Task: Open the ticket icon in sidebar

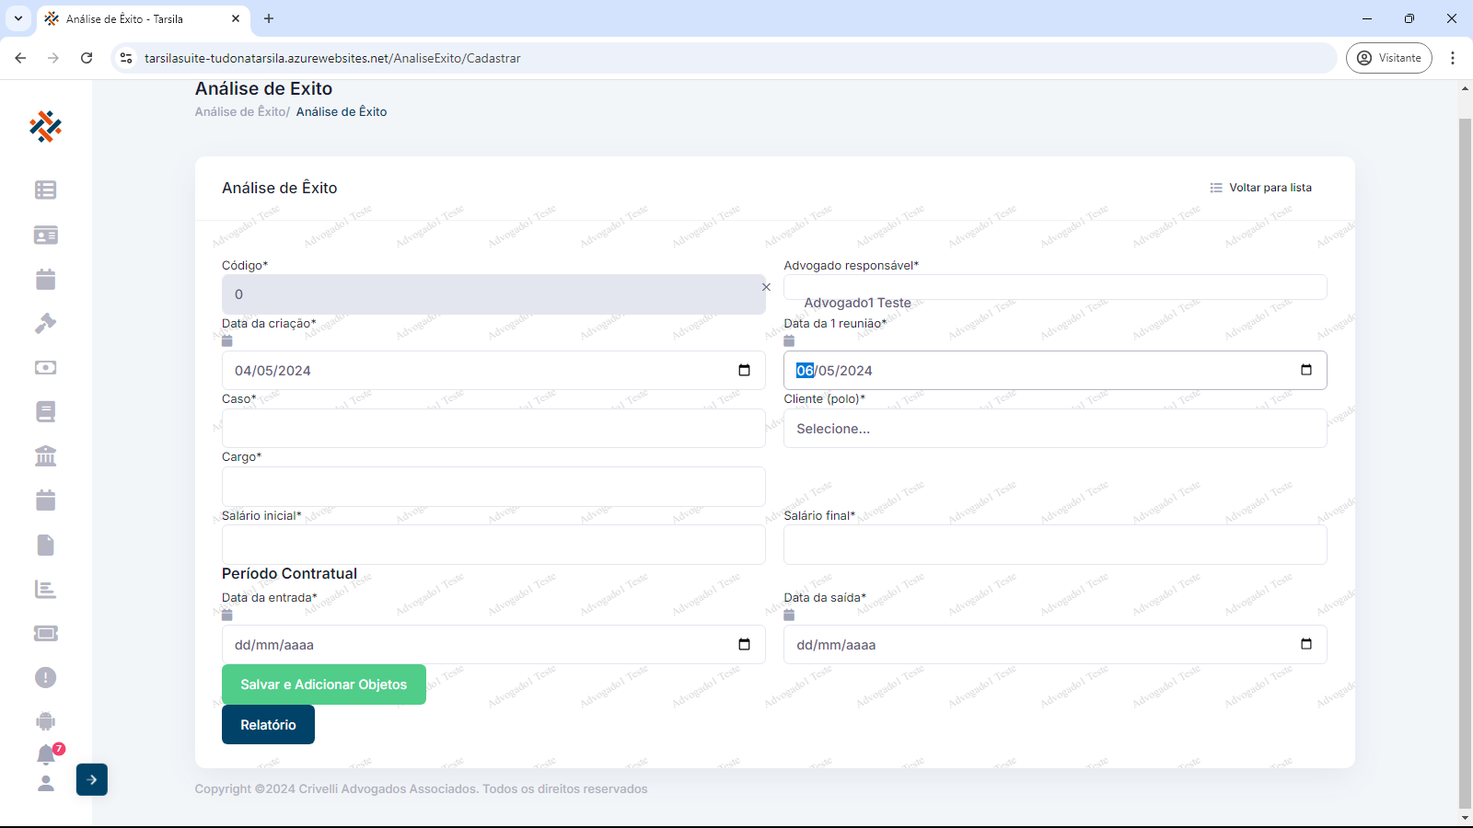Action: click(x=45, y=633)
